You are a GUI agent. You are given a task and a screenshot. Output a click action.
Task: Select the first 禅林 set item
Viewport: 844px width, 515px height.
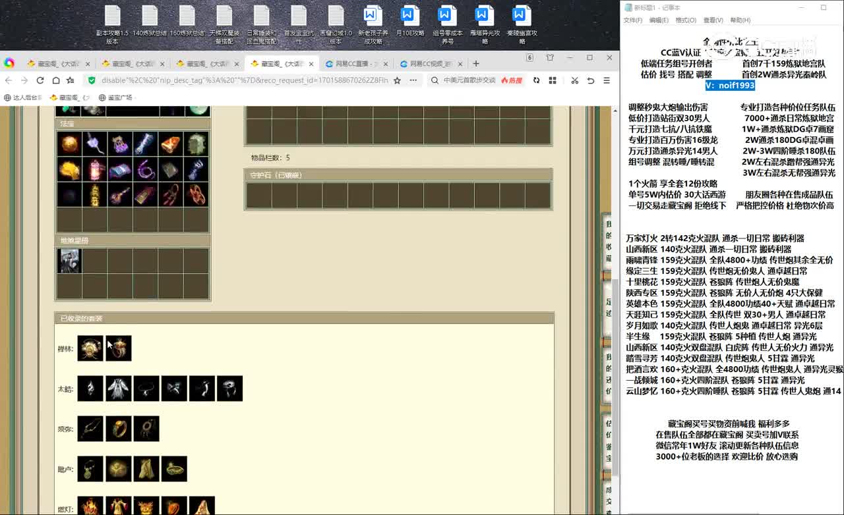click(x=90, y=348)
